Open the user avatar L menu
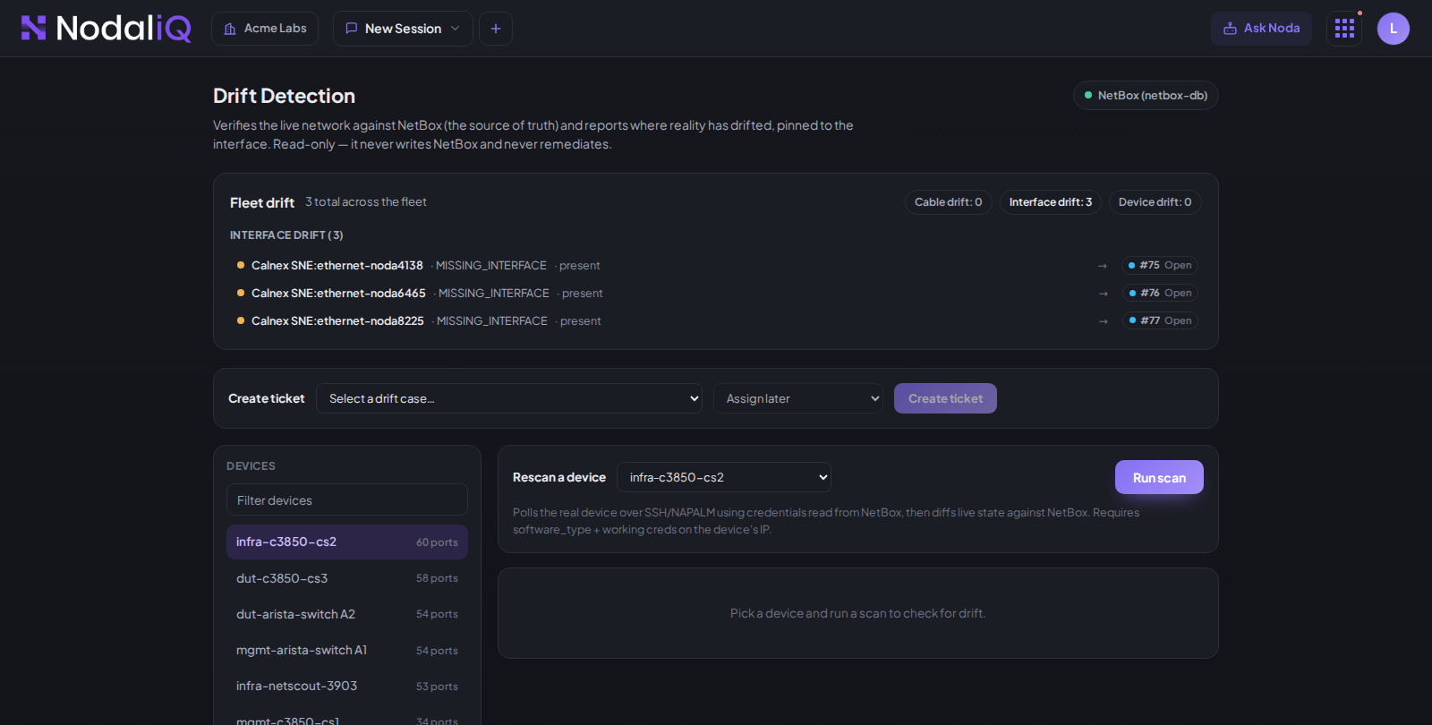This screenshot has width=1432, height=725. (x=1394, y=29)
